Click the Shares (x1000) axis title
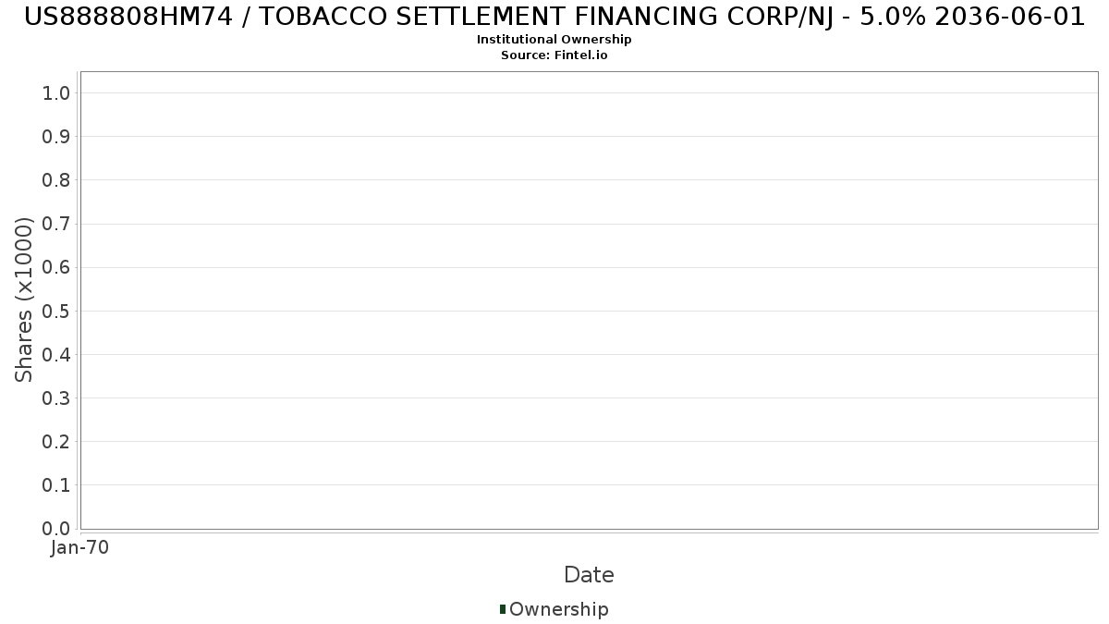Viewport: 1109px width, 624px height. click(x=25, y=300)
